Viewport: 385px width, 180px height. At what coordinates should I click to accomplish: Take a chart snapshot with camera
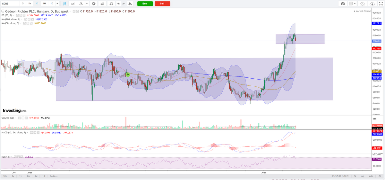[x=343, y=4]
